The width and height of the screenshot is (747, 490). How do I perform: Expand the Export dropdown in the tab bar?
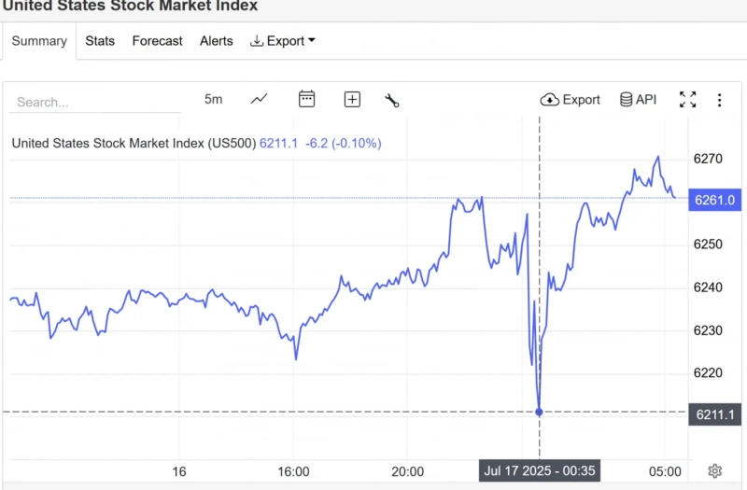click(x=283, y=41)
